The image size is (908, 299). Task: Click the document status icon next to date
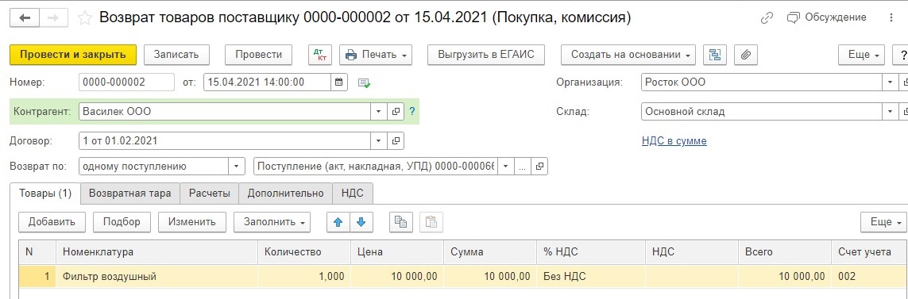[x=365, y=82]
